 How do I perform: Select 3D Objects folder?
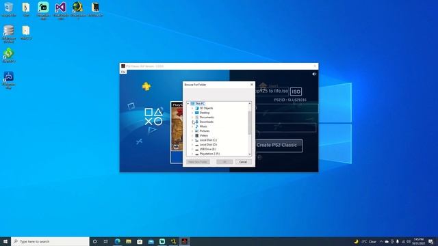tap(206, 108)
